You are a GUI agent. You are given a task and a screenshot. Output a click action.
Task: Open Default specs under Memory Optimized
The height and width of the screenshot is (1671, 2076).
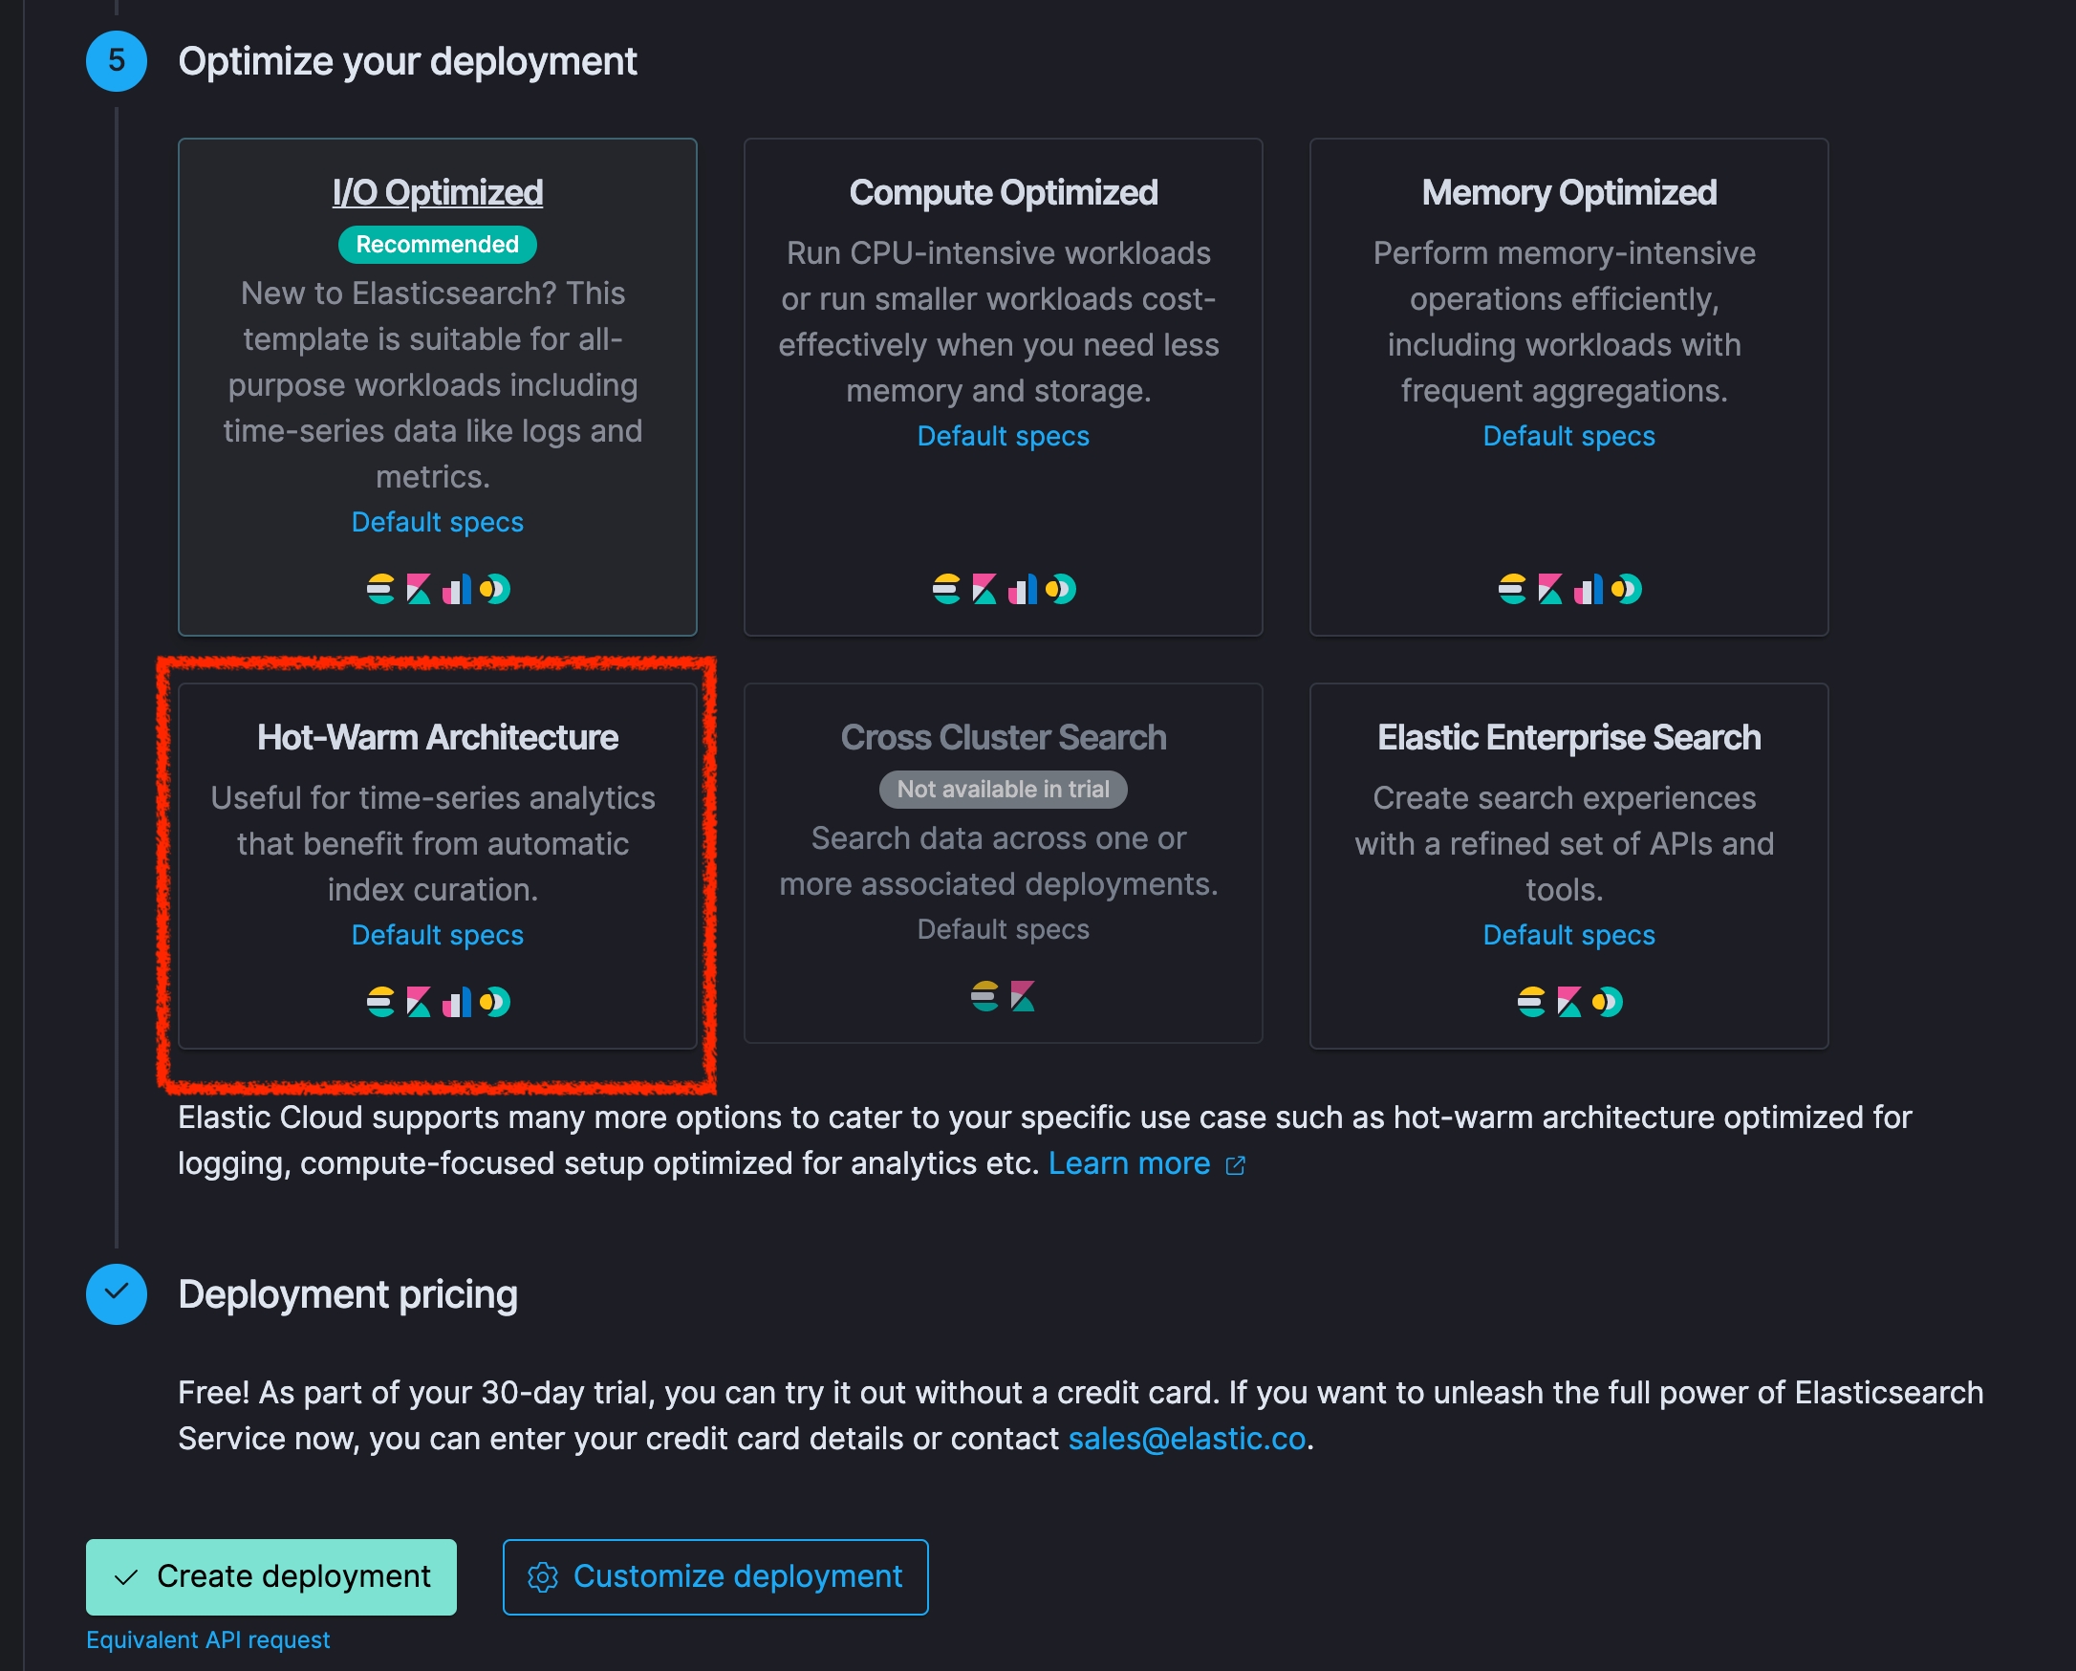[x=1568, y=436]
